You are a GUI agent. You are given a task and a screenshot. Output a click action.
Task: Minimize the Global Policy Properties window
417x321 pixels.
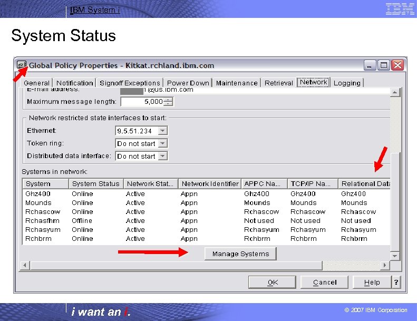point(370,65)
